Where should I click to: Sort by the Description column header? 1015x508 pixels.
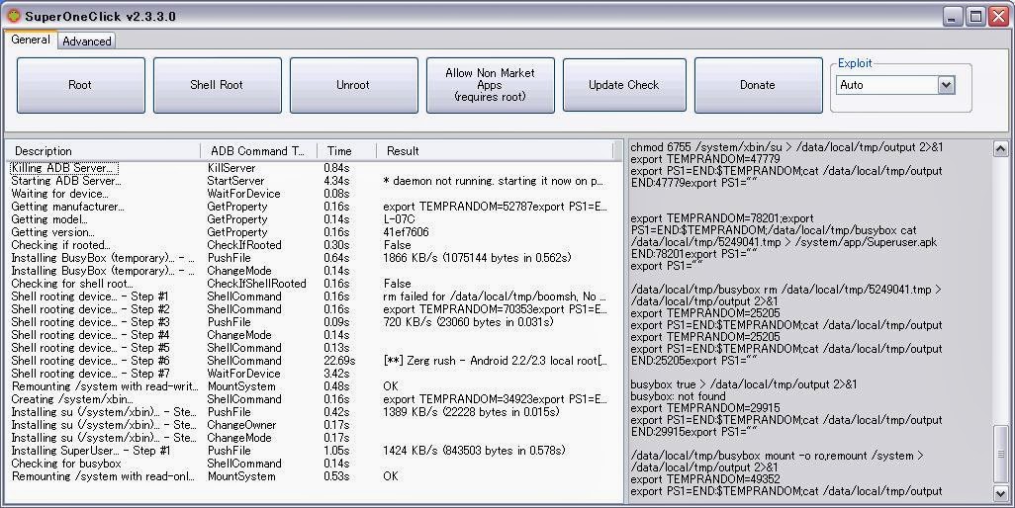104,150
